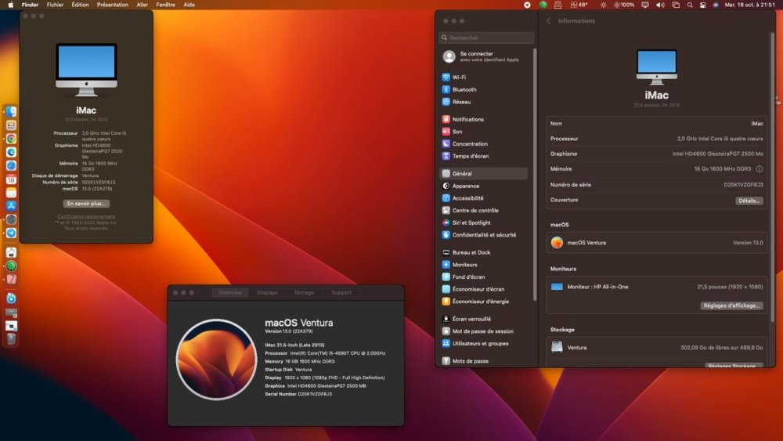This screenshot has height=441, width=783.
Task: Click the Rechercher search field
Action: click(487, 38)
